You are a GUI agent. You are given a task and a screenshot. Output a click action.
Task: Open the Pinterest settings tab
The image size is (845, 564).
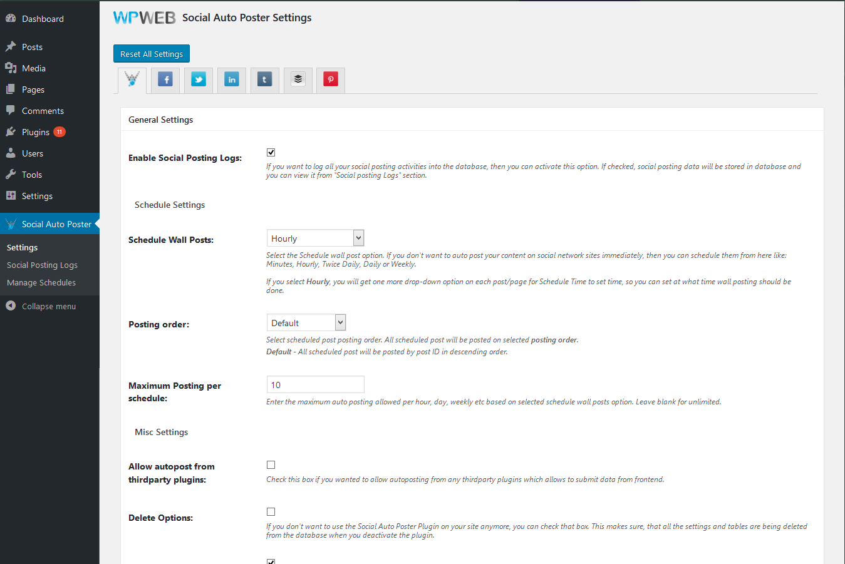(331, 79)
